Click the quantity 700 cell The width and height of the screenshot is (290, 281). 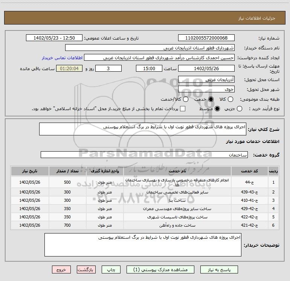coord(67,225)
